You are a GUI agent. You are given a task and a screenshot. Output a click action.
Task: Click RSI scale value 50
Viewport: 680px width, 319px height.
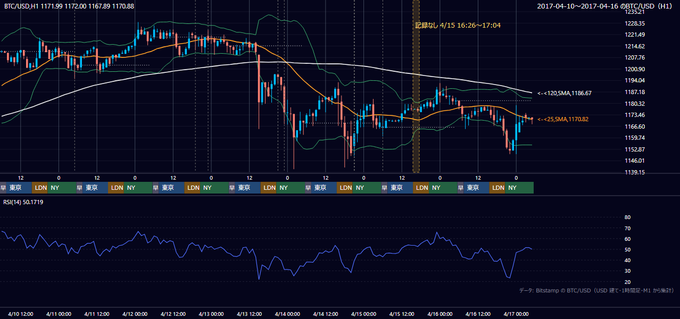pyautogui.click(x=627, y=249)
